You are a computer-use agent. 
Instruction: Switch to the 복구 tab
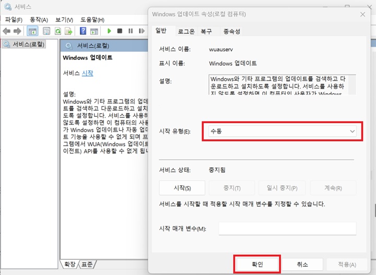206,31
